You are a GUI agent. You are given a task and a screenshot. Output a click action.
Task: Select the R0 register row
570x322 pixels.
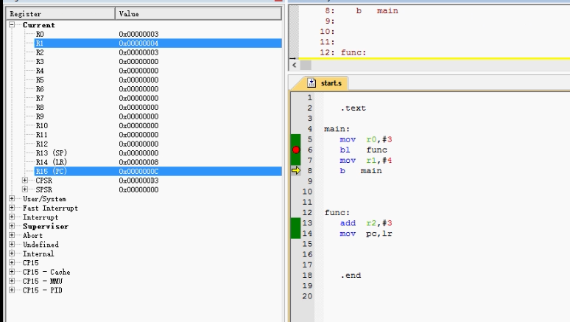[41, 35]
